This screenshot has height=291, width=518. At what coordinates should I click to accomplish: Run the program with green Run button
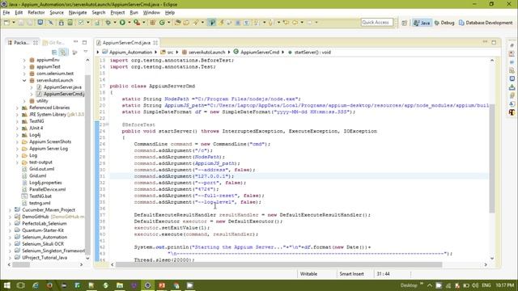(122, 23)
